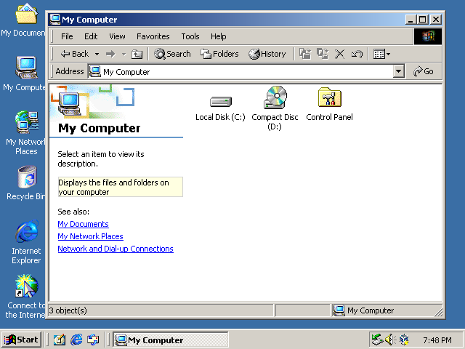The image size is (465, 349).
Task: Open the Local Disk (C:) drive icon
Action: 220,102
